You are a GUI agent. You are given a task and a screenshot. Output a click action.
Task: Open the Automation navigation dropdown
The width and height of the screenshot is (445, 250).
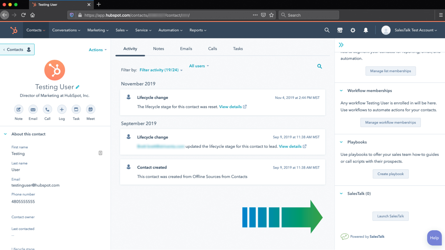(170, 30)
